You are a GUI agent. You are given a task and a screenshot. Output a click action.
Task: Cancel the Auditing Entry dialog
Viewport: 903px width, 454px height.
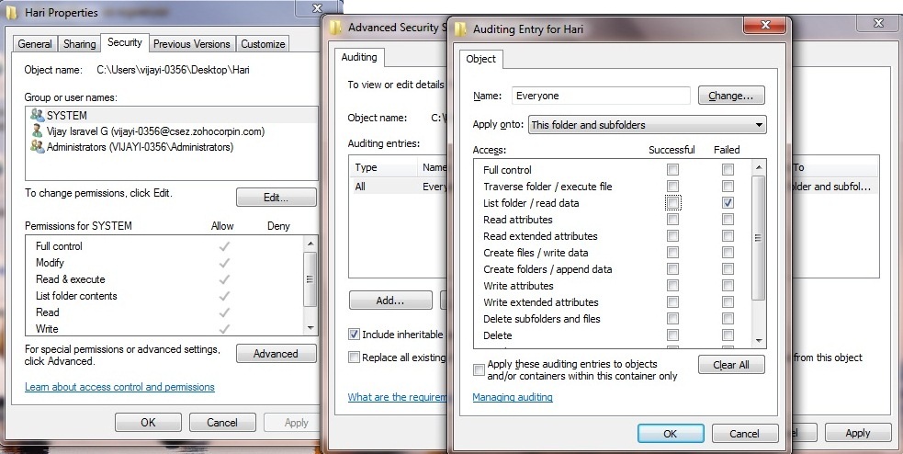745,433
